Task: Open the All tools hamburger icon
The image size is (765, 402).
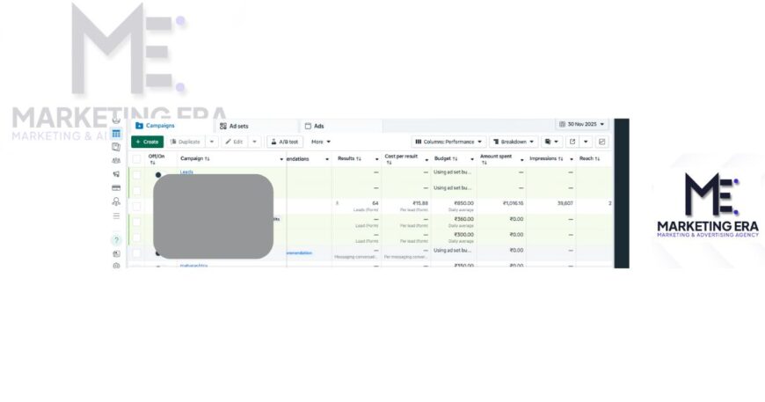Action: (116, 216)
